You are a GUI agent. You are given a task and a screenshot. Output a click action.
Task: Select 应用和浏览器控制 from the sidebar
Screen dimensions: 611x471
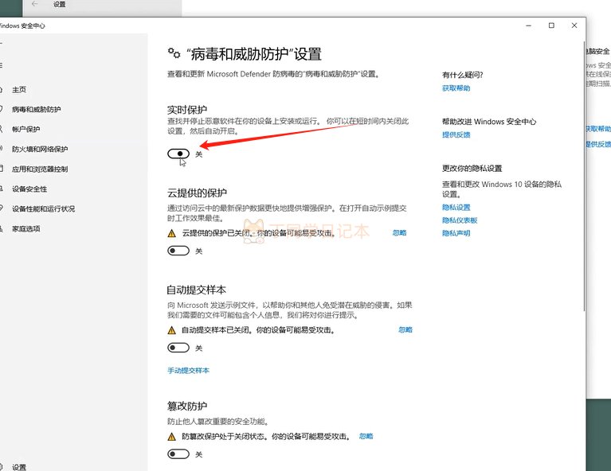point(40,169)
